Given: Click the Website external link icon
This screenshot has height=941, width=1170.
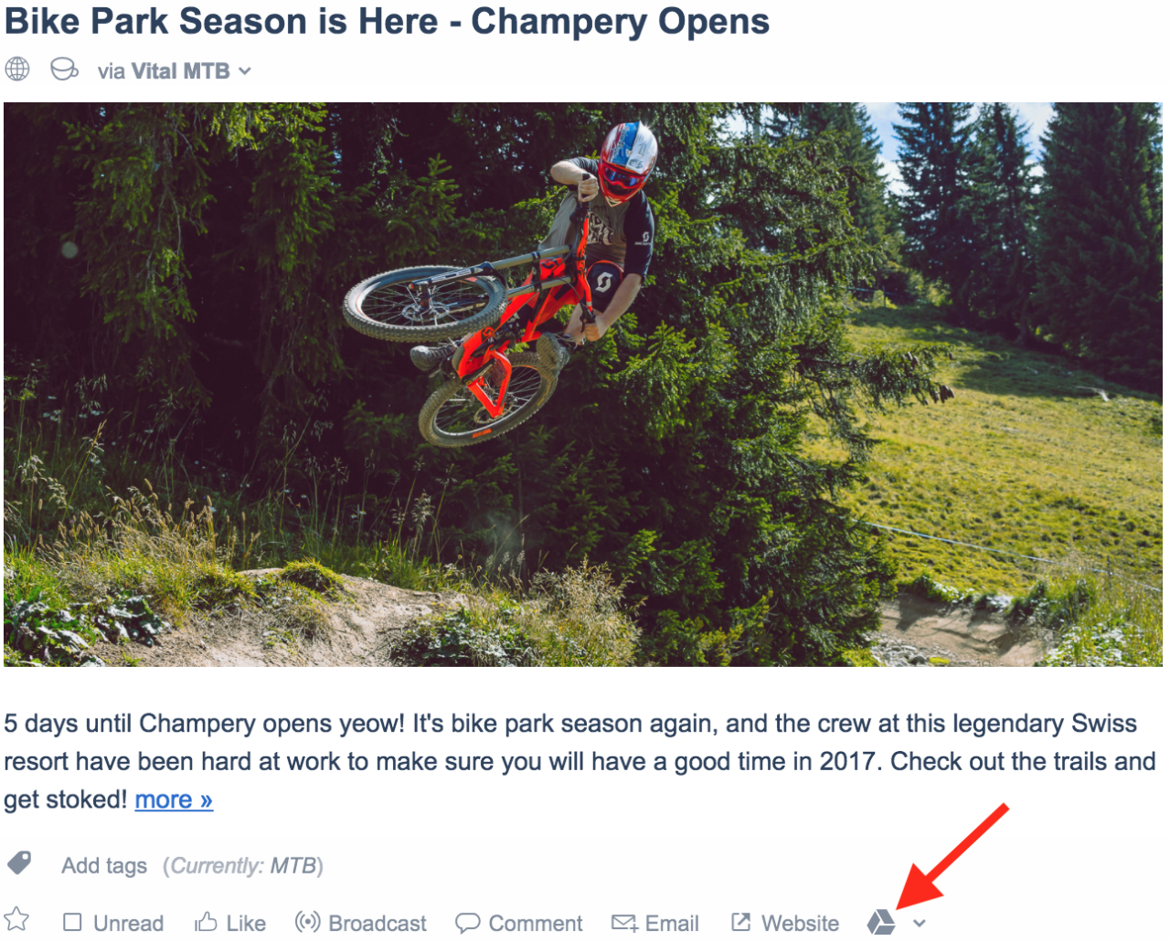Looking at the screenshot, I should coord(740,922).
